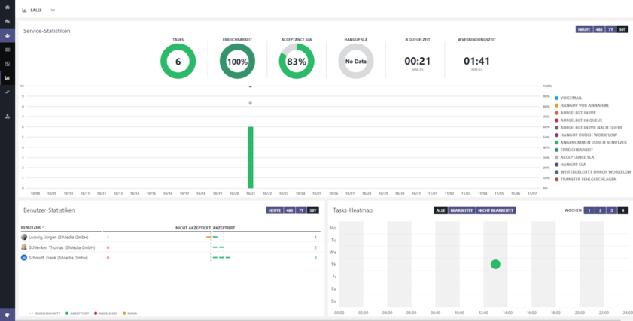Select the Bearbeitet heatmap filter tab

461,210
